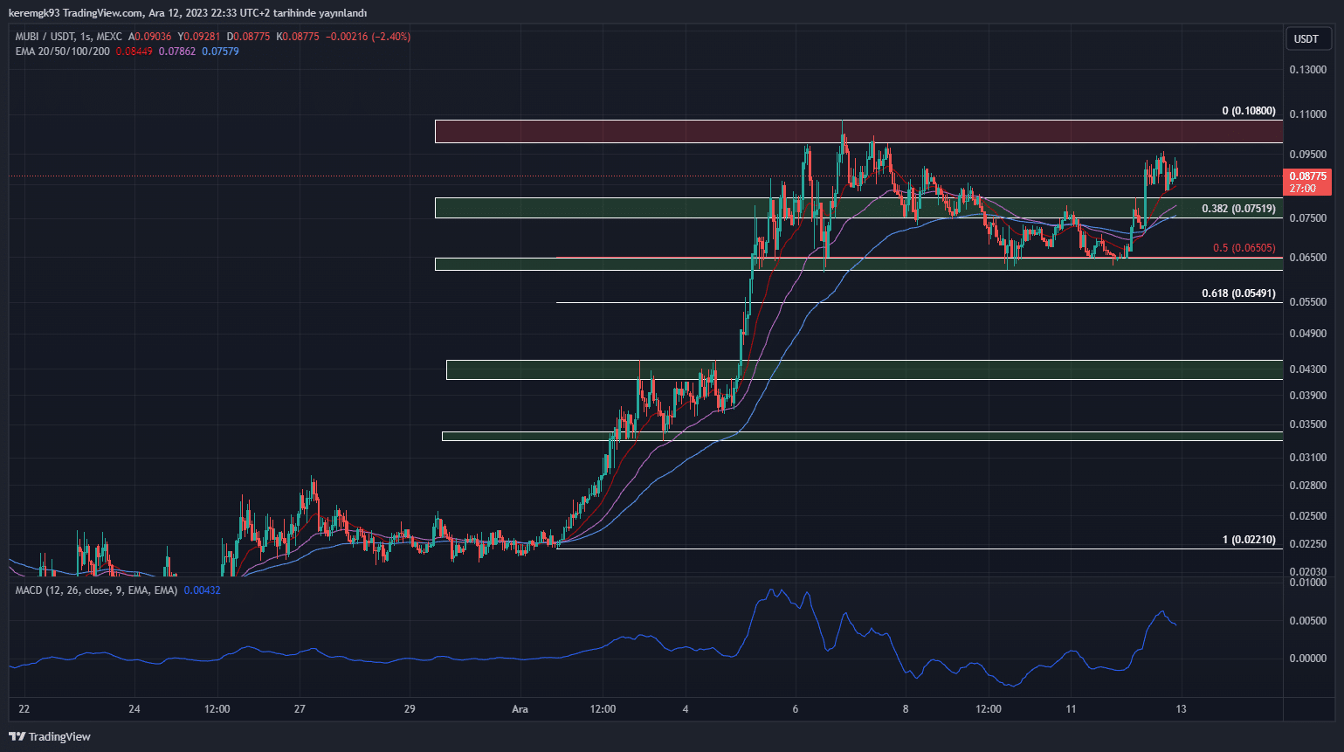
Task: Click the date 13 on time axis
Action: (1181, 709)
